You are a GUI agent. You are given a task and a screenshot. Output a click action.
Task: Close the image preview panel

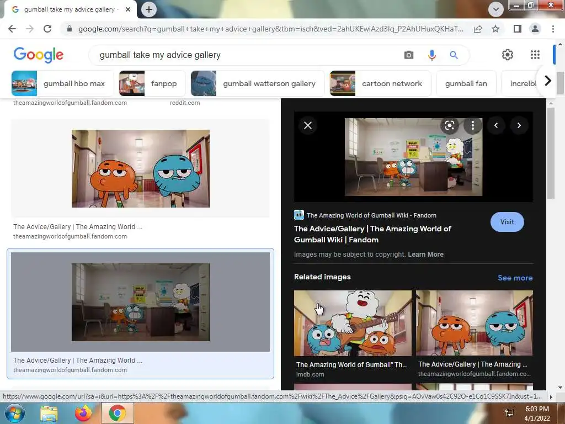click(308, 125)
